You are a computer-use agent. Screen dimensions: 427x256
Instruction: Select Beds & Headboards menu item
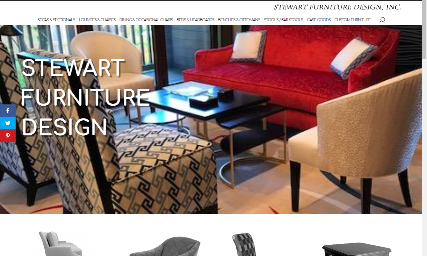coord(195,20)
